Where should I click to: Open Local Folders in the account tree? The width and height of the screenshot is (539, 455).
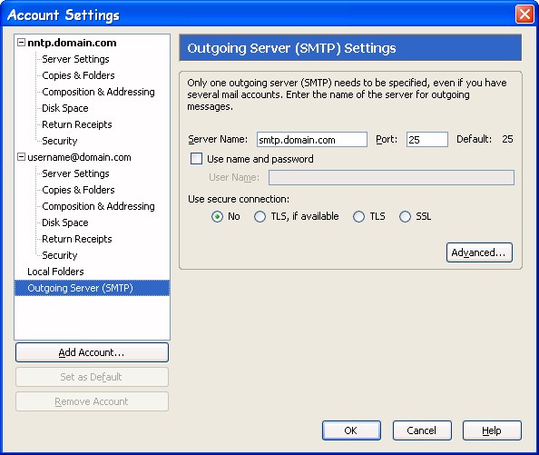point(55,272)
